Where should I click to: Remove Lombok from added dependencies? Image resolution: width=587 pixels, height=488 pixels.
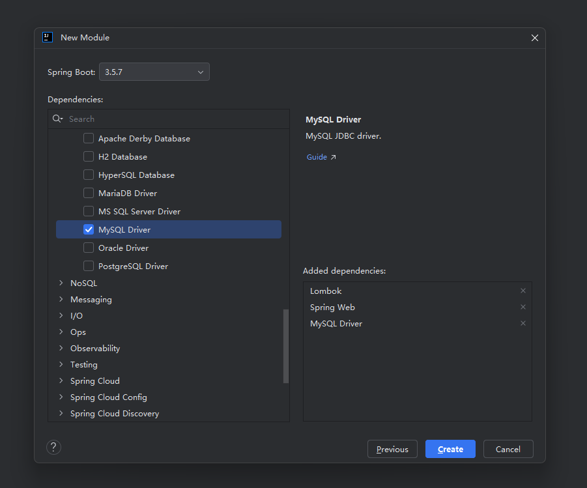click(x=523, y=291)
